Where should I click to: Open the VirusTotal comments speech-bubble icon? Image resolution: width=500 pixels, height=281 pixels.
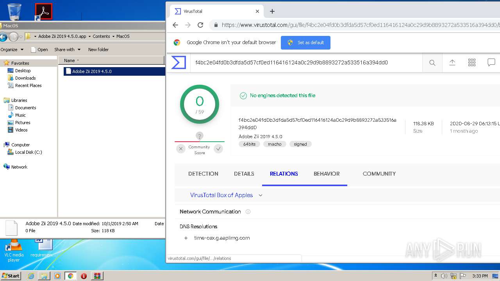[x=491, y=62]
